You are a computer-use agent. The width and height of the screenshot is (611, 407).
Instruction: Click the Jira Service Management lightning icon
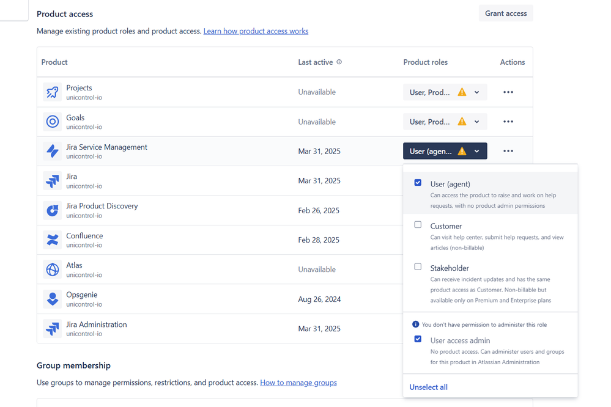tap(52, 151)
